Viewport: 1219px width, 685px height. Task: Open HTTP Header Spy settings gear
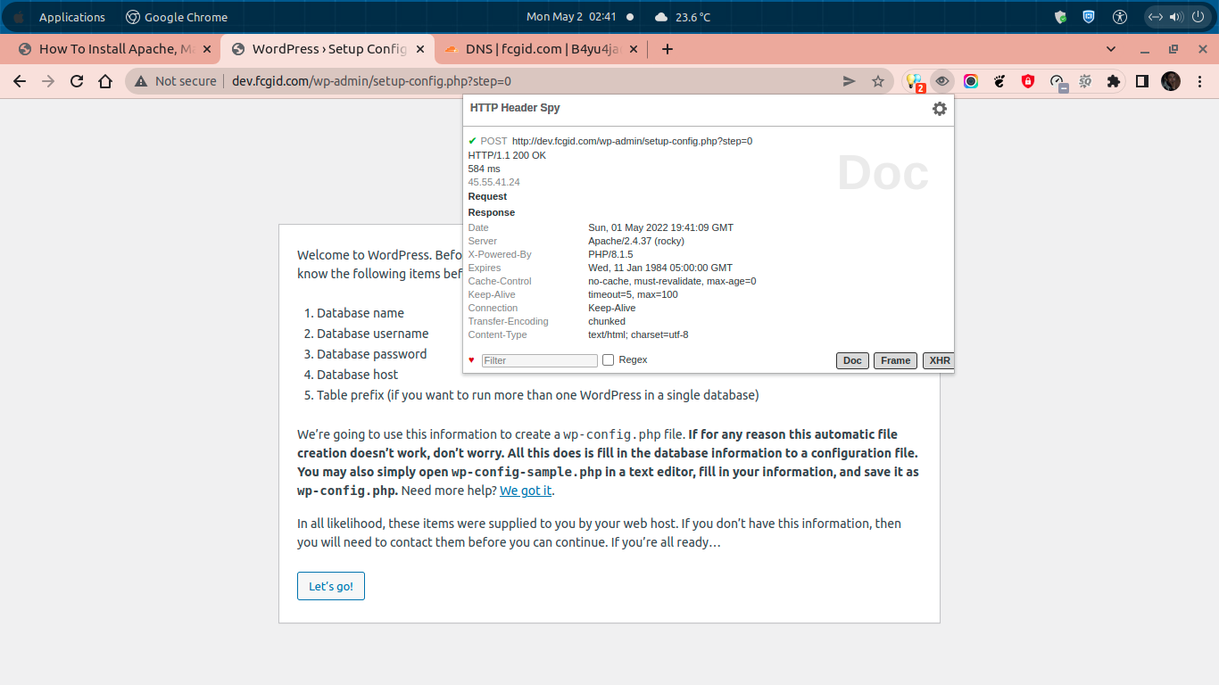click(x=940, y=109)
